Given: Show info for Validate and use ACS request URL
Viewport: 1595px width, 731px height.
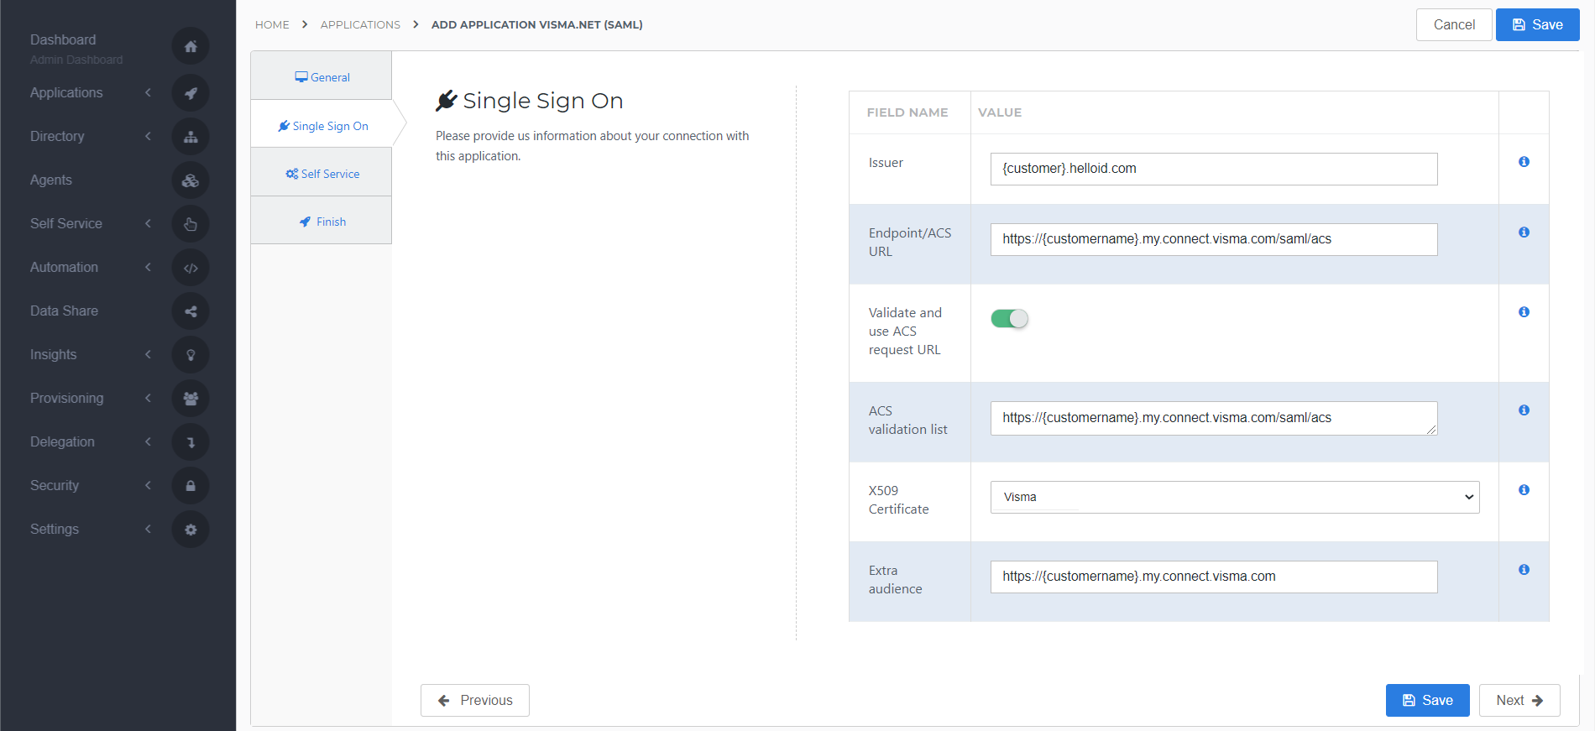Looking at the screenshot, I should 1524,312.
